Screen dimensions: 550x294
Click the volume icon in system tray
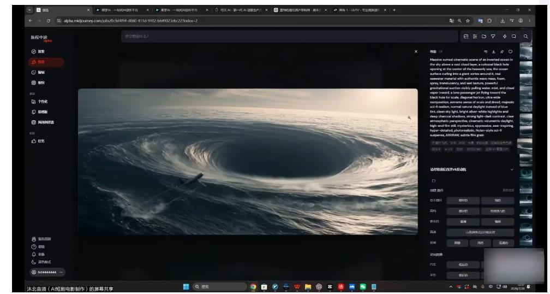point(505,287)
